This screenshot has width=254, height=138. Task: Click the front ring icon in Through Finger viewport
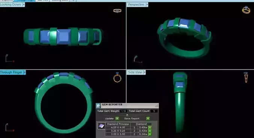pos(117,77)
